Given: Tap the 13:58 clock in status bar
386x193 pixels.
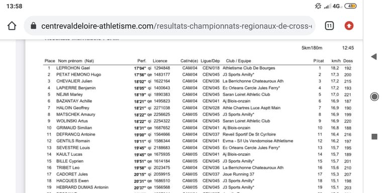Looking at the screenshot, I should point(14,6).
